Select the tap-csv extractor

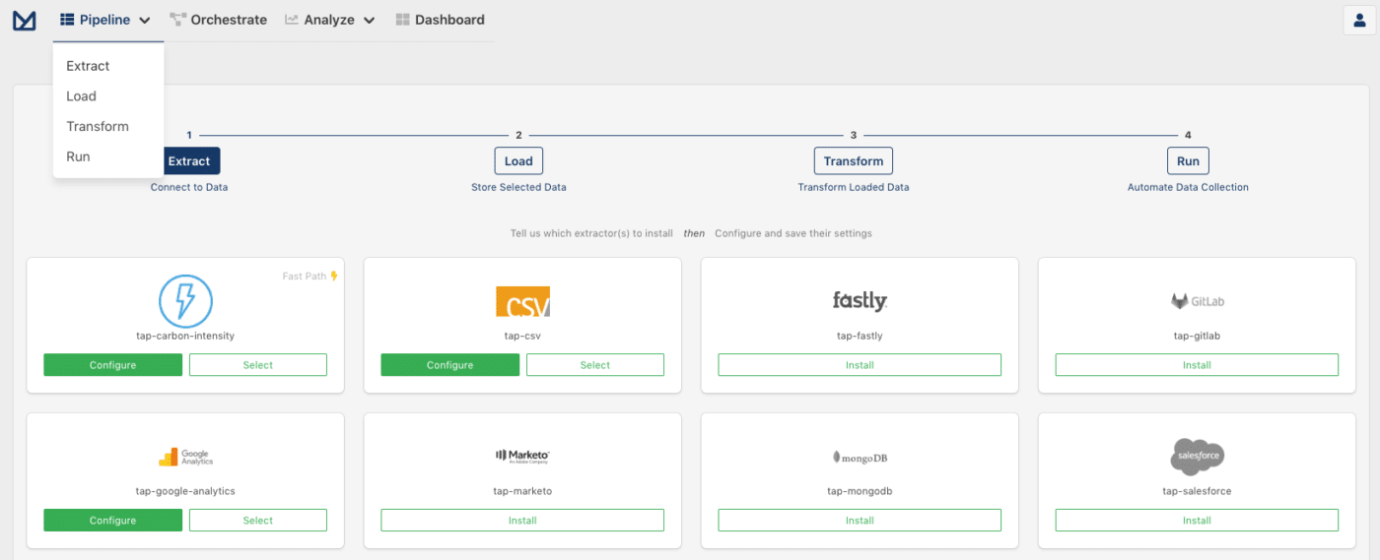pos(595,365)
